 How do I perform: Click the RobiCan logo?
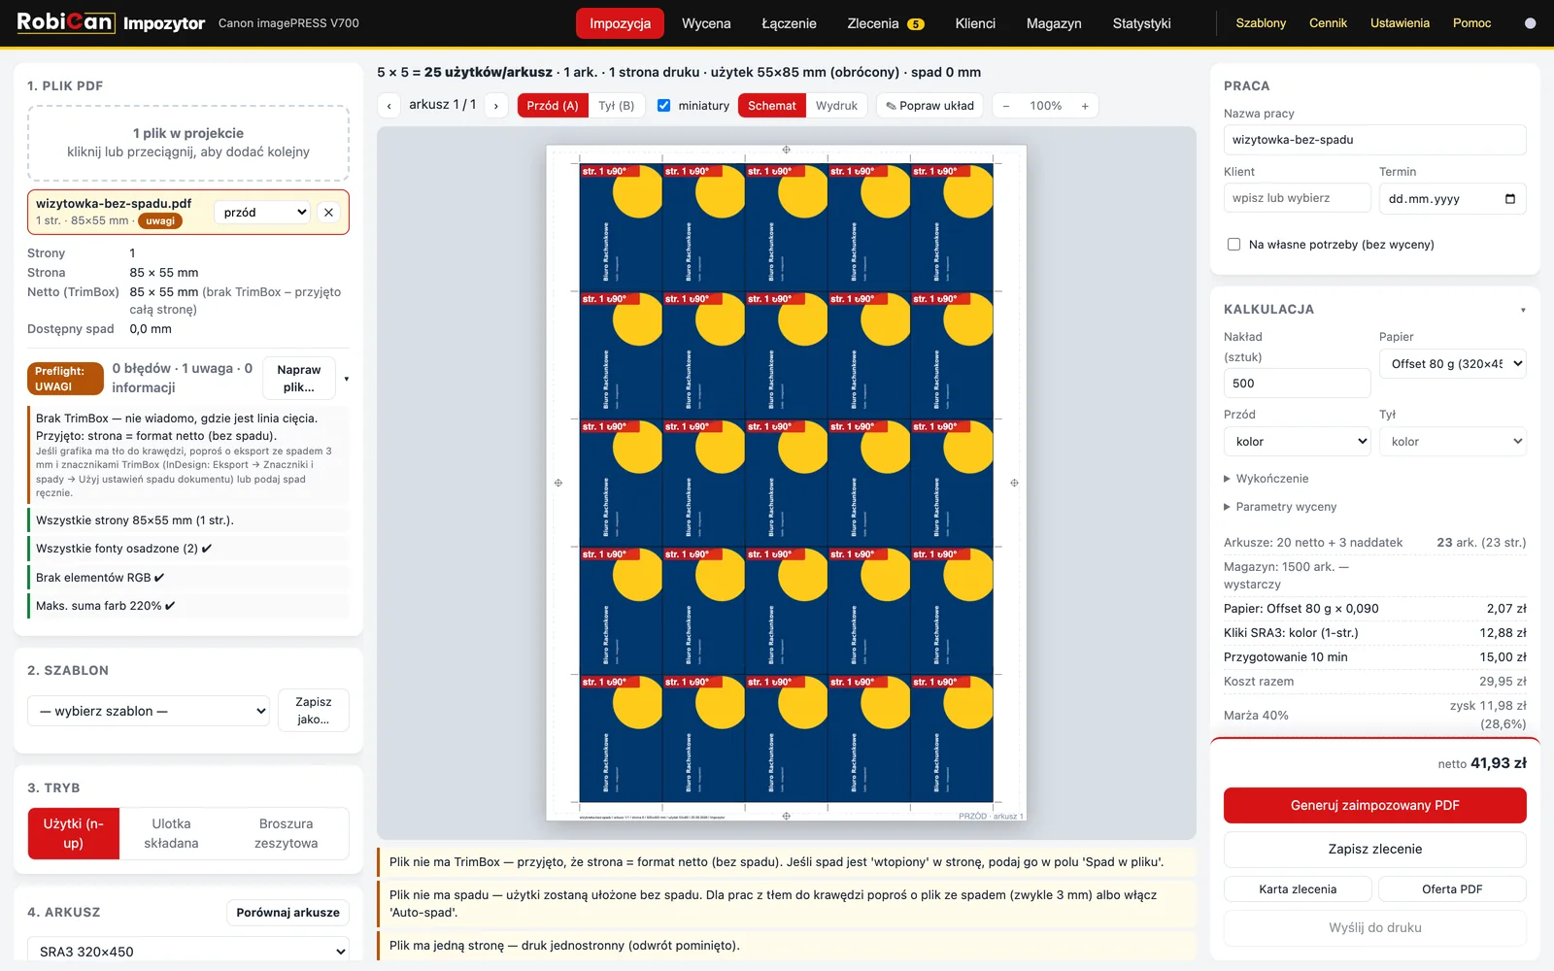click(x=65, y=22)
